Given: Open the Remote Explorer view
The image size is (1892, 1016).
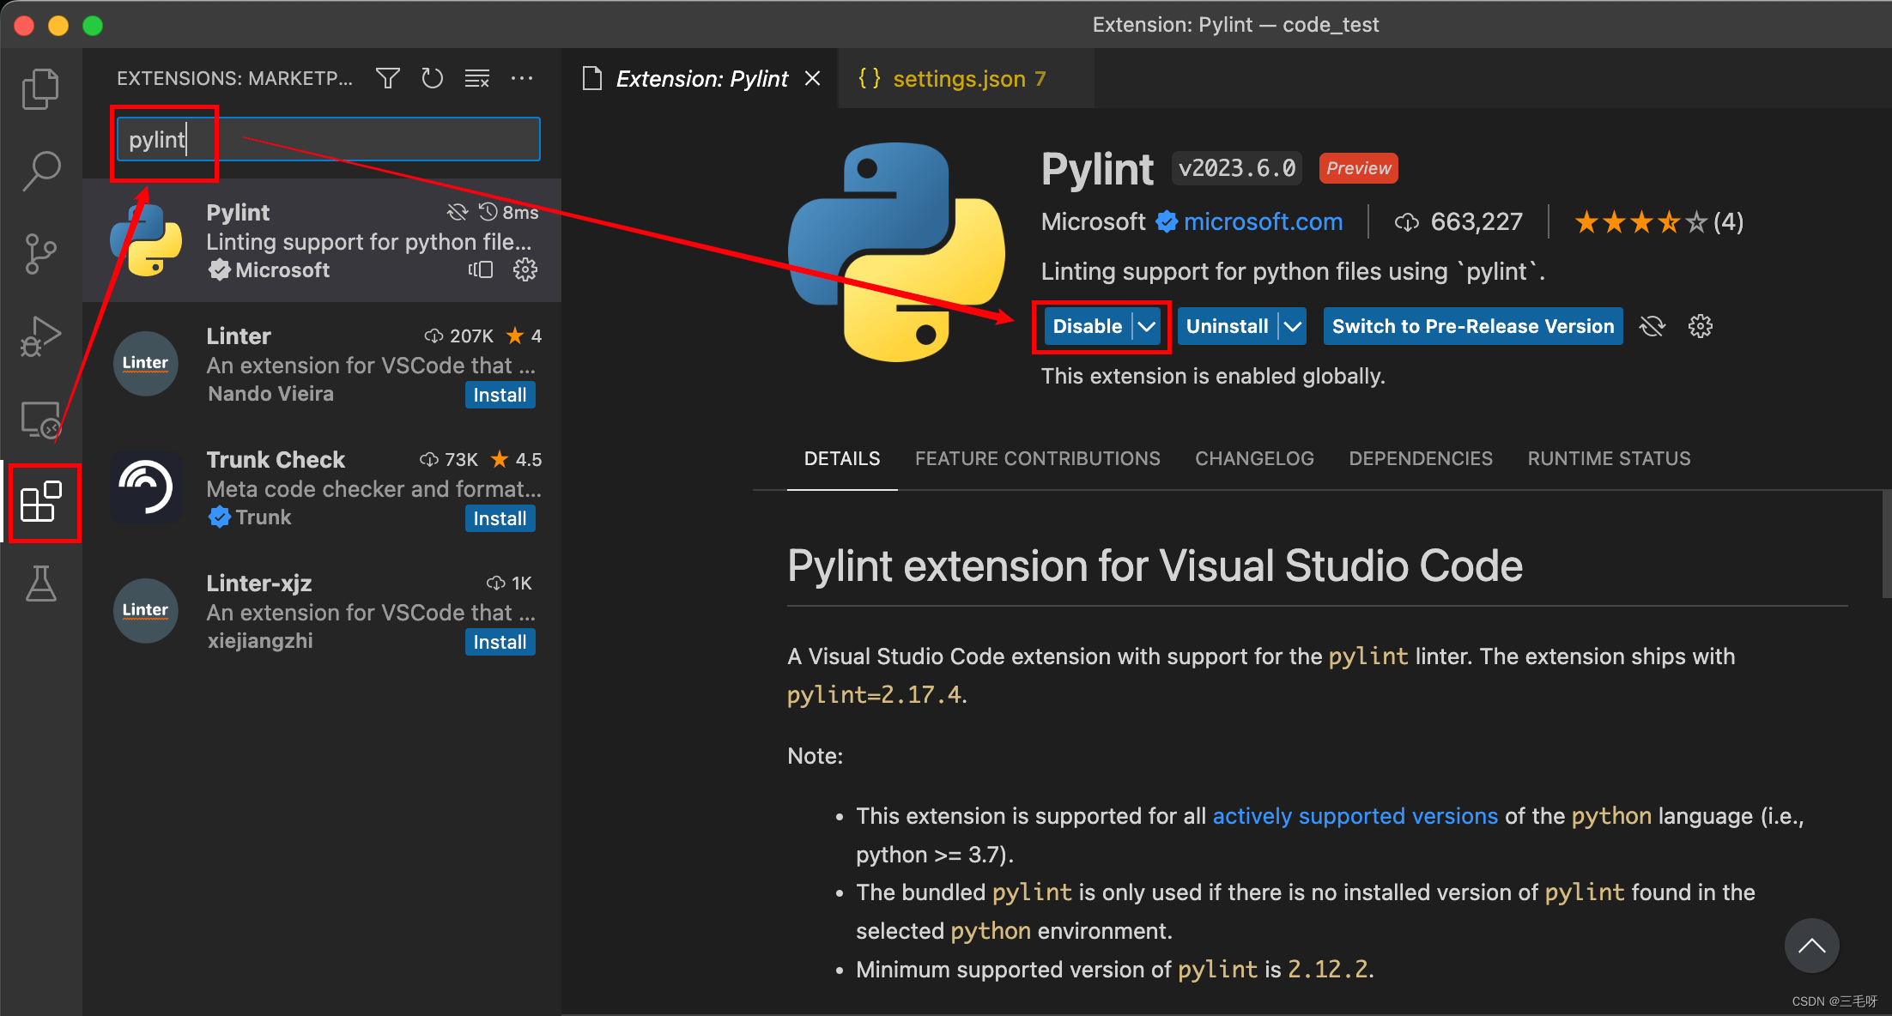Looking at the screenshot, I should [x=40, y=420].
